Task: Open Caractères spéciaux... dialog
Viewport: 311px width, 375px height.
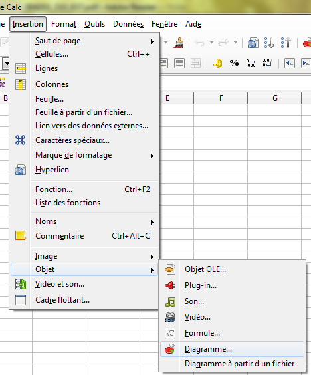Action: 84,140
